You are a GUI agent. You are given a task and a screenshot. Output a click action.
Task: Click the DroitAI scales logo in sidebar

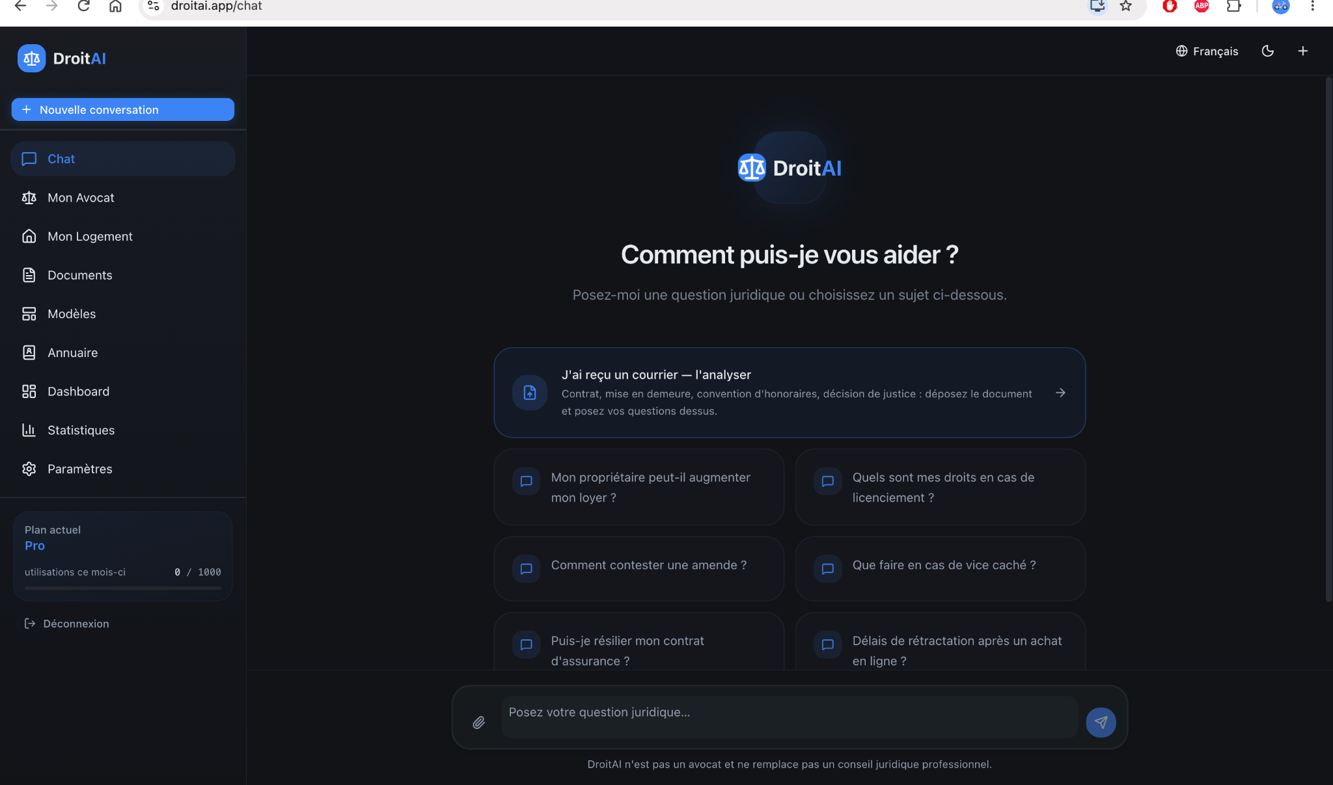(31, 59)
